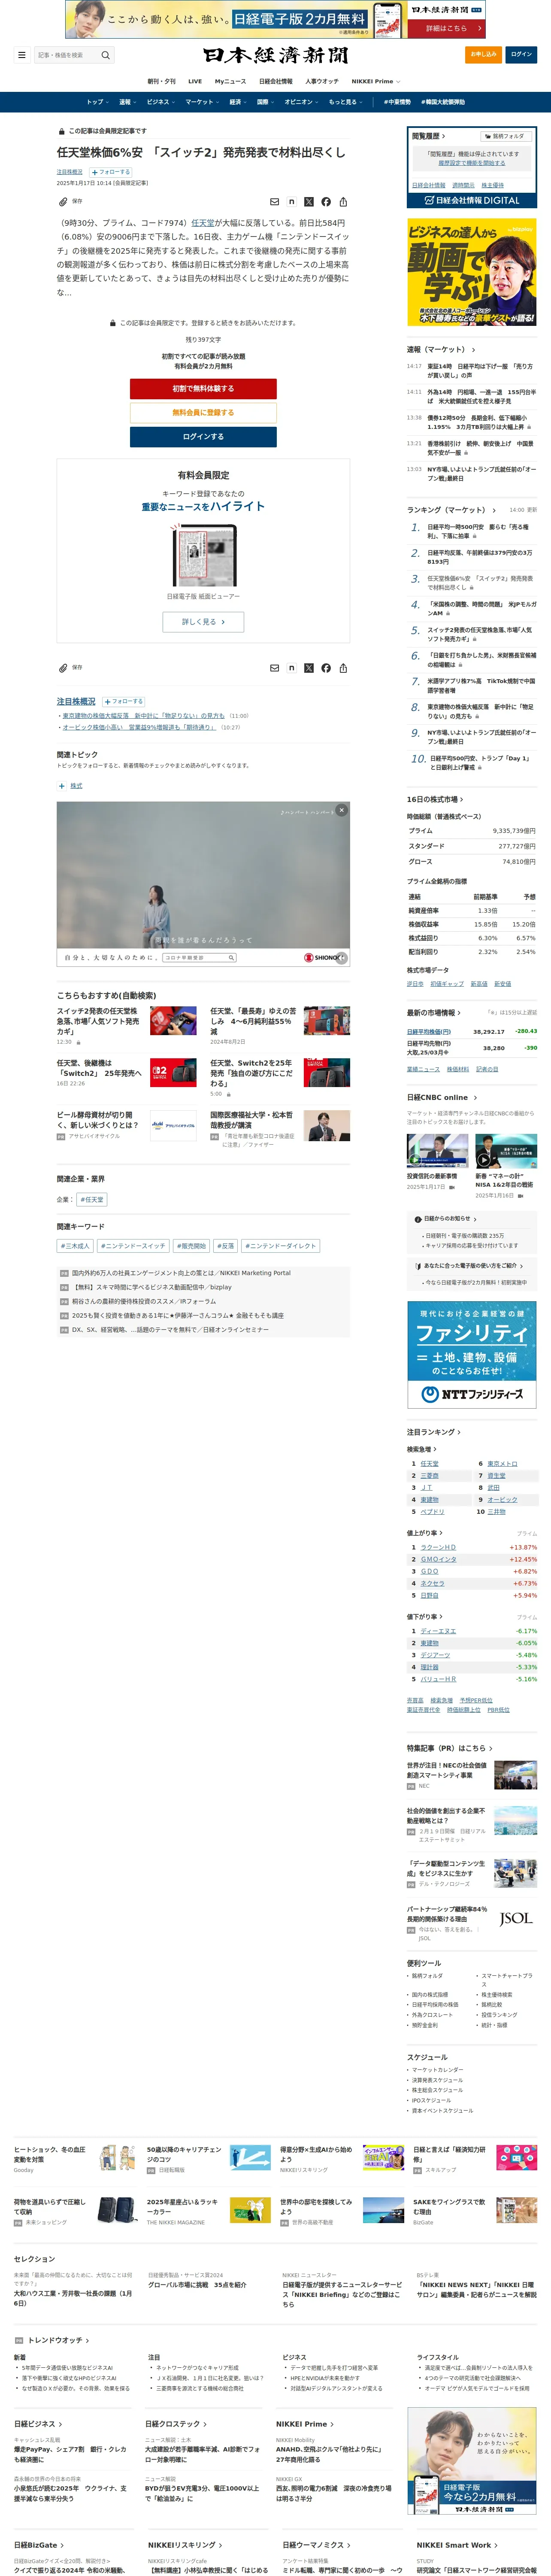Screen dimensions: 551x2576
Task: Click the JSOL logo thumbnail
Action: (516, 1918)
